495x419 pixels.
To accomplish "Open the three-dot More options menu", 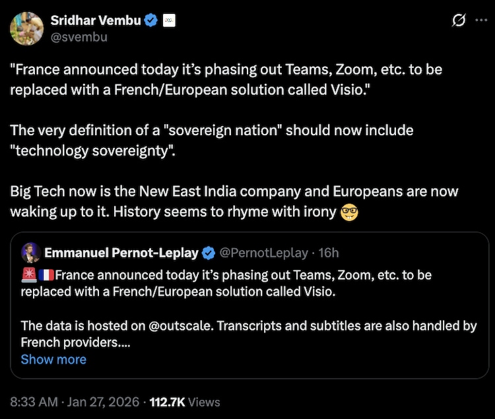I will 481,20.
